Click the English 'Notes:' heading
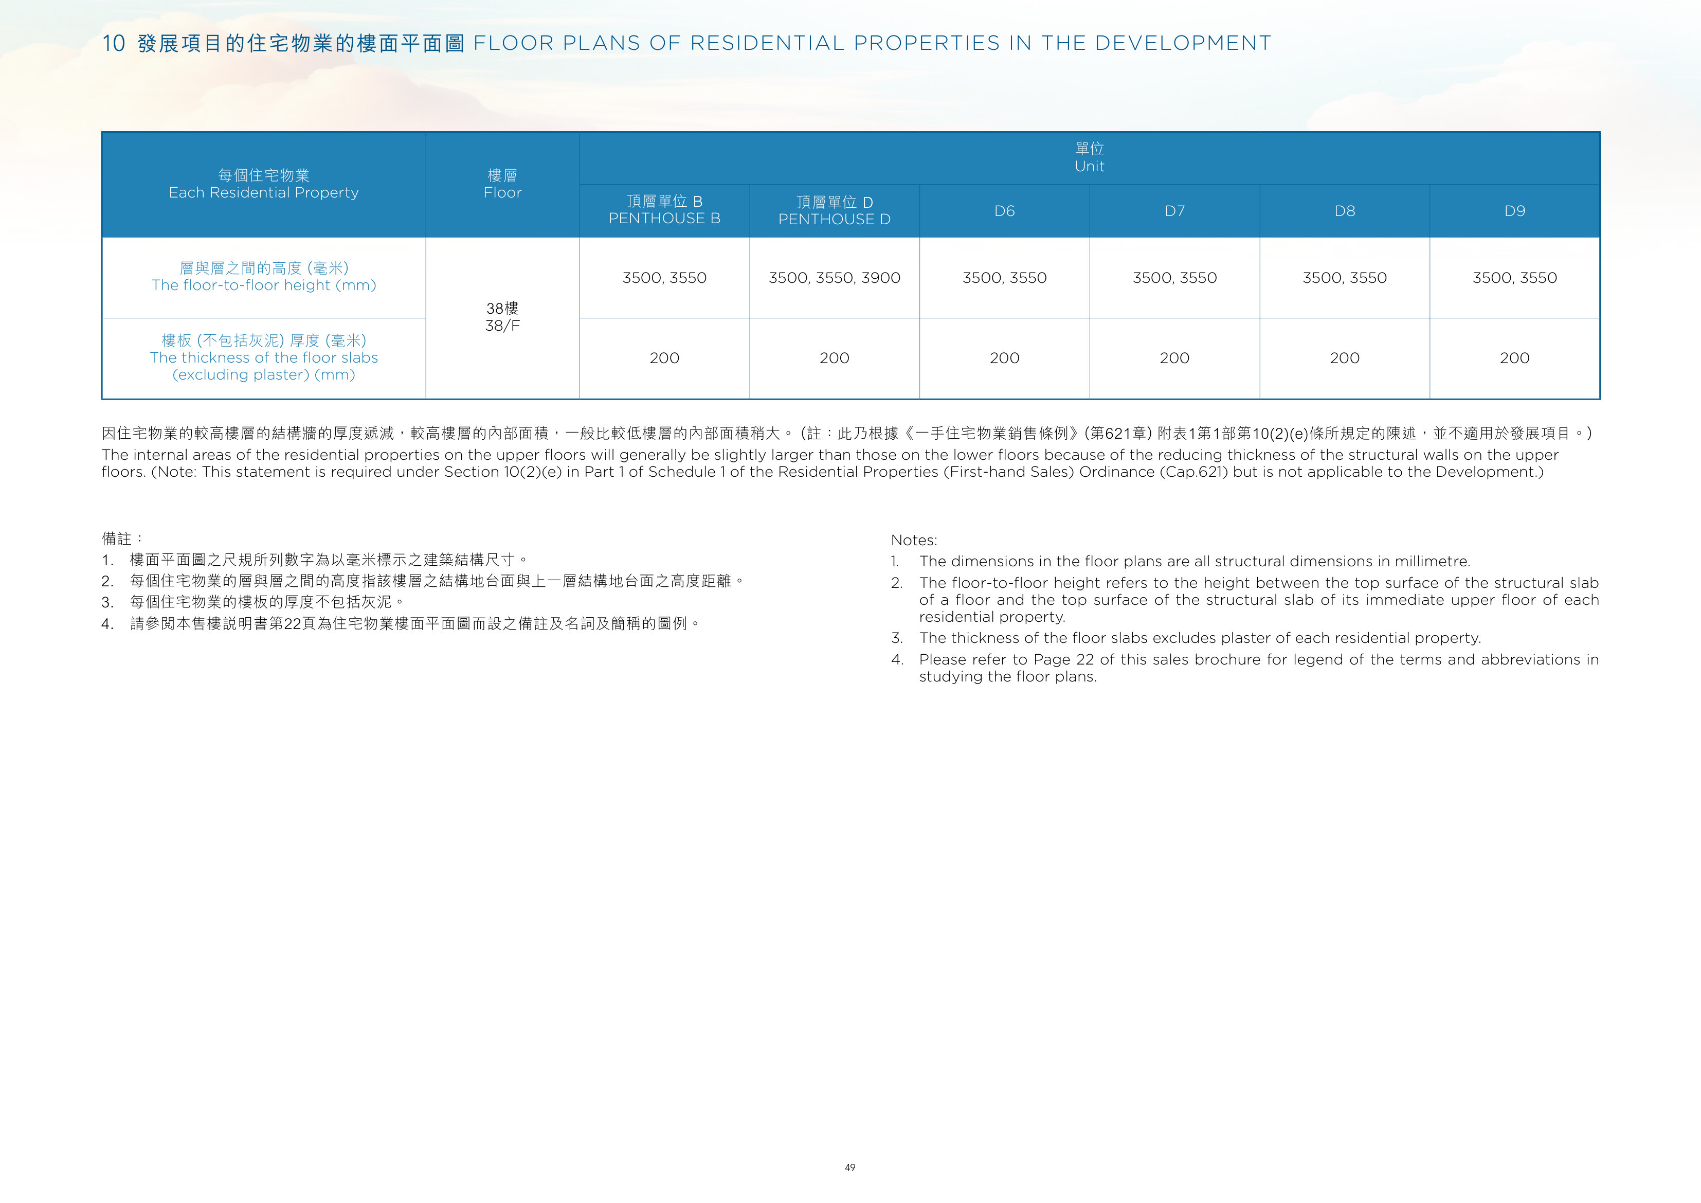Image resolution: width=1701 pixels, height=1203 pixels. click(x=913, y=541)
